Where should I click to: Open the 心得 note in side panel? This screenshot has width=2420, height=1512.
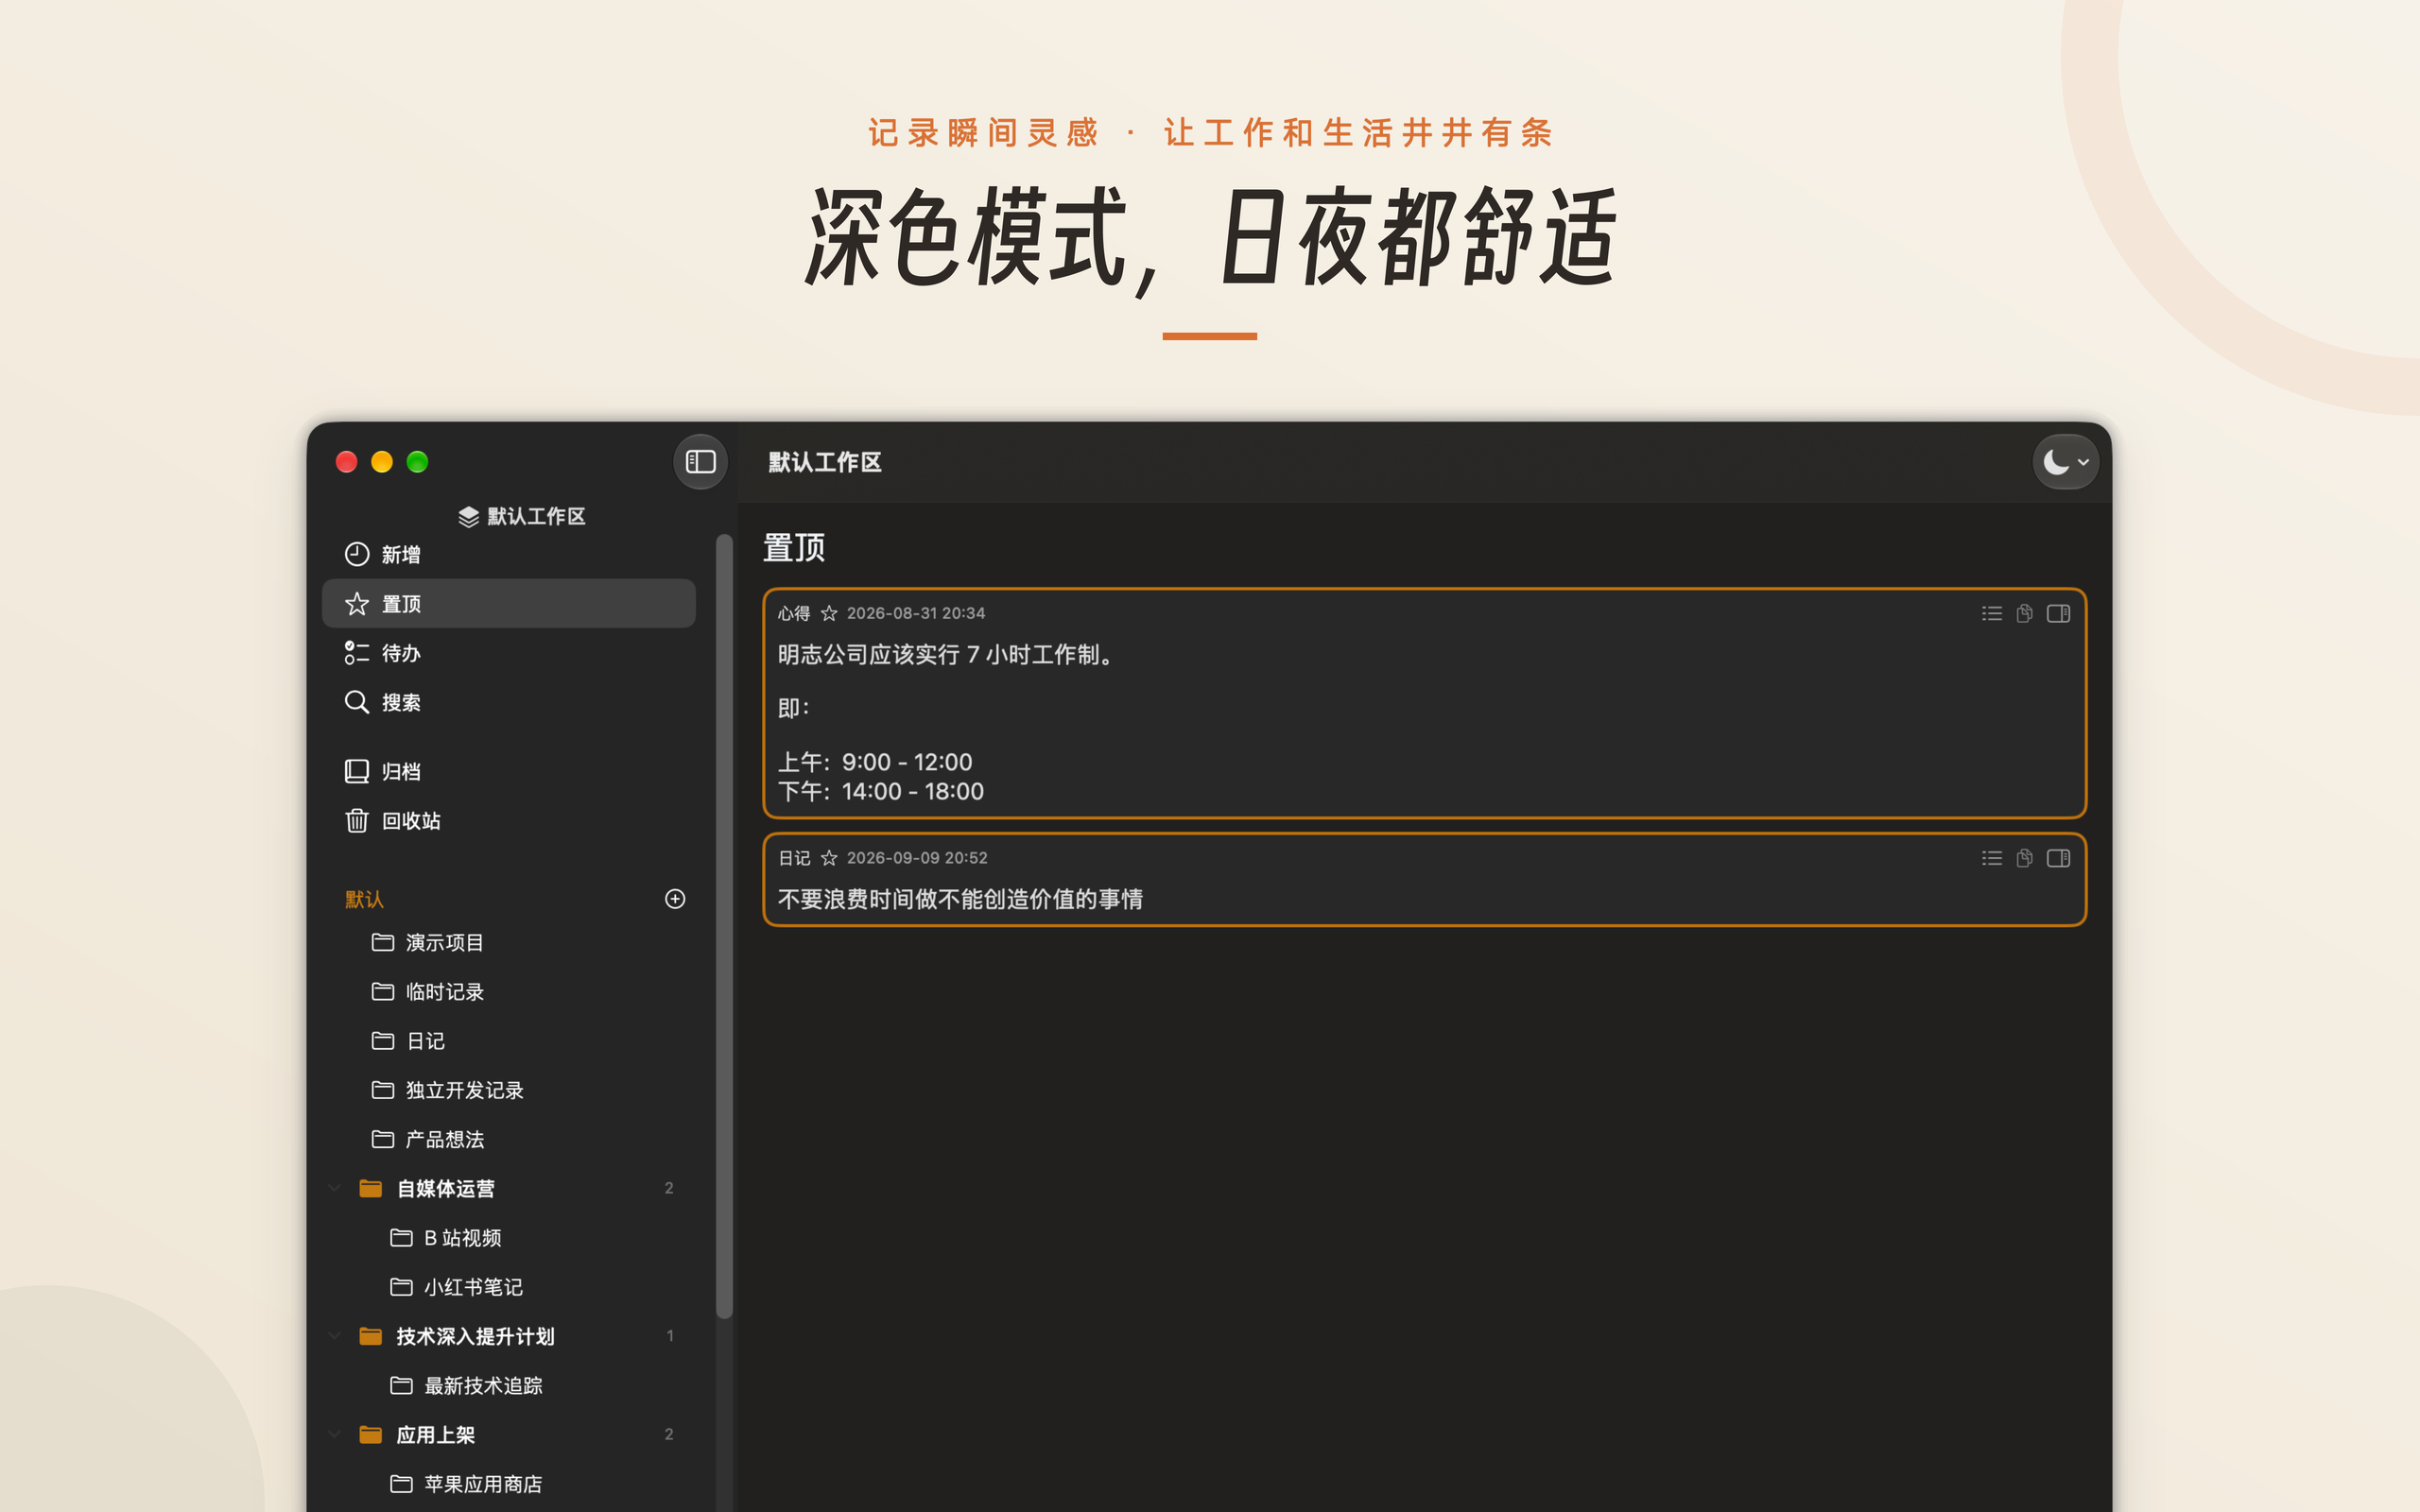click(x=2058, y=613)
